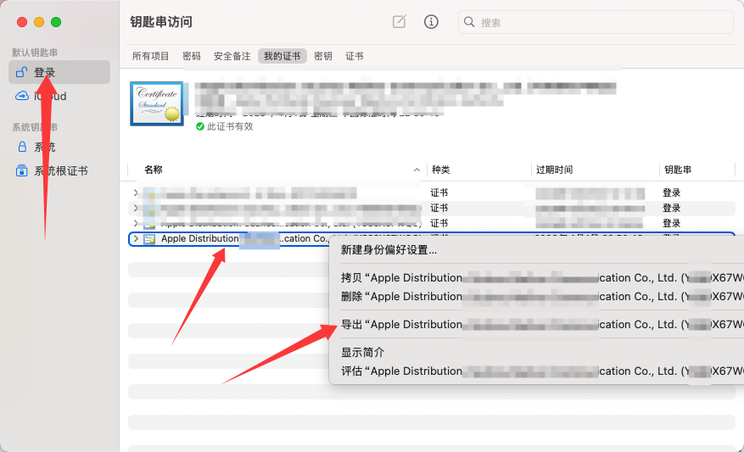The width and height of the screenshot is (744, 452).
Task: Sort list by the 名称 column header
Action: point(154,170)
